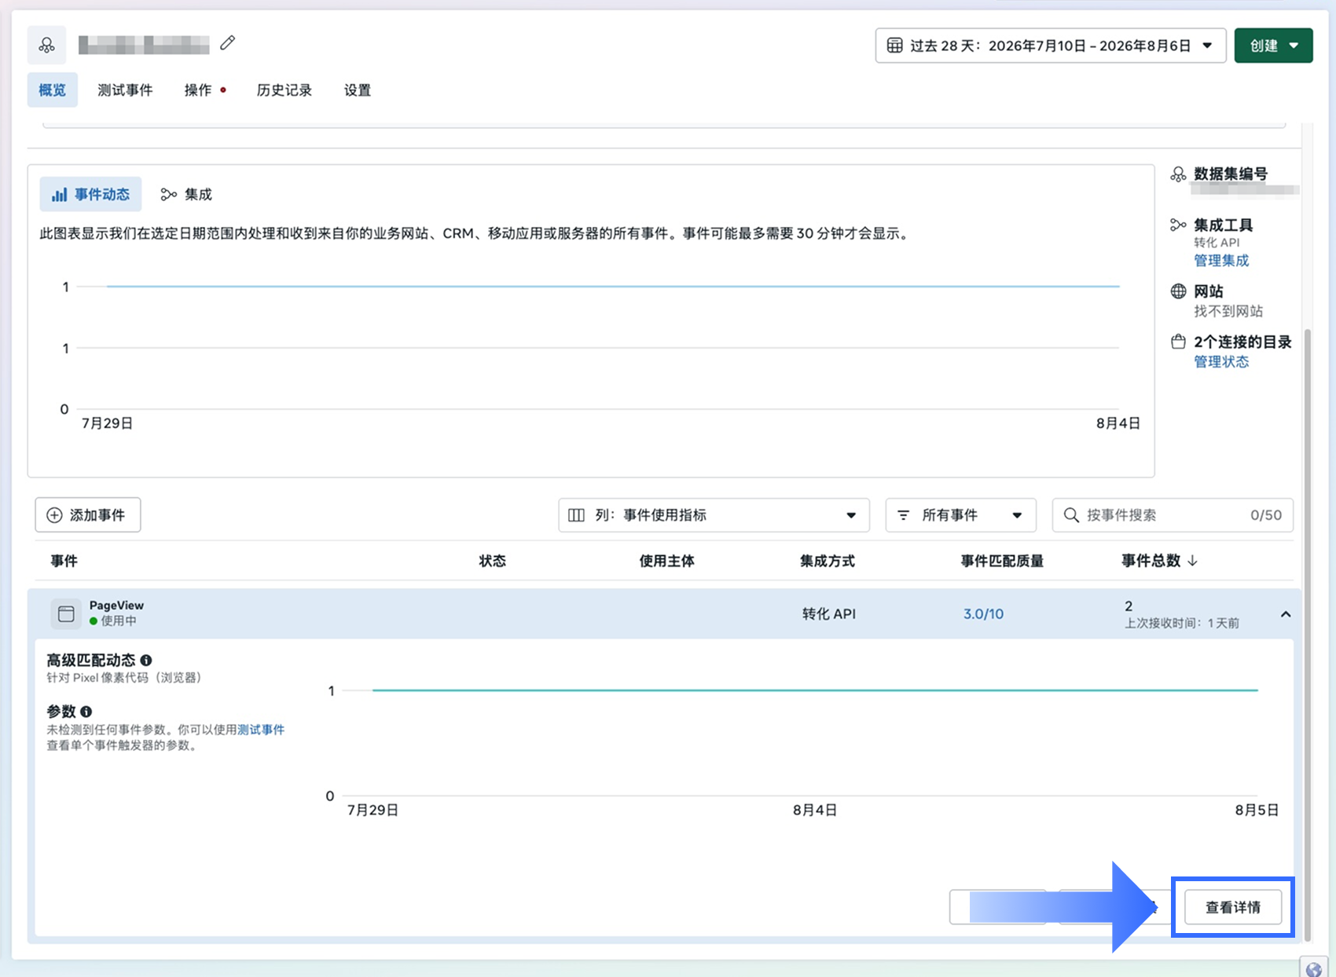
Task: Click the 管理状态 link
Action: tap(1221, 362)
